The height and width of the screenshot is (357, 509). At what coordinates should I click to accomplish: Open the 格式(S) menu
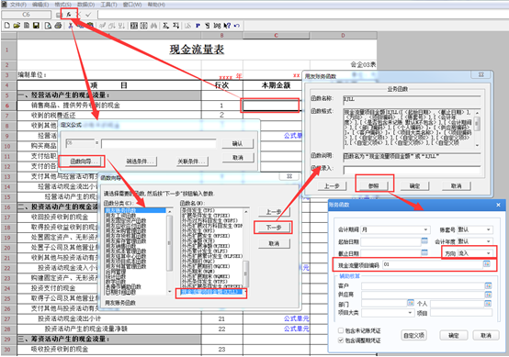pos(62,5)
